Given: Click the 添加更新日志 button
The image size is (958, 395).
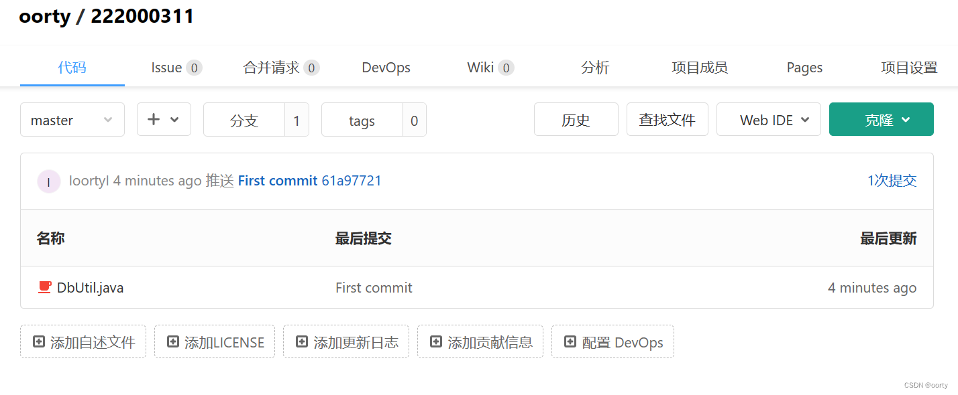Looking at the screenshot, I should pos(346,342).
